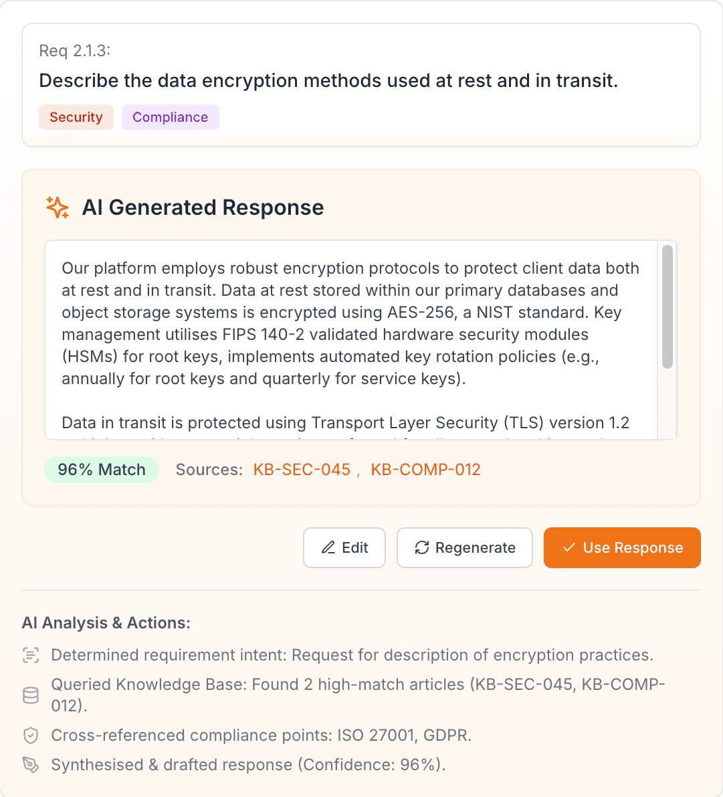Click the sparkle AI icon beside 'AI Generated Response'
The width and height of the screenshot is (723, 797).
pyautogui.click(x=58, y=207)
